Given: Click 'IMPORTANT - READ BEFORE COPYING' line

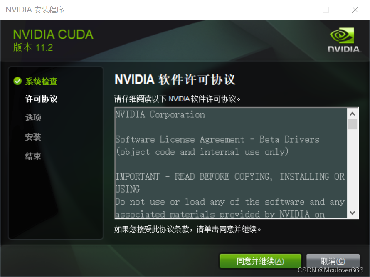Looking at the screenshot, I should [x=230, y=177].
